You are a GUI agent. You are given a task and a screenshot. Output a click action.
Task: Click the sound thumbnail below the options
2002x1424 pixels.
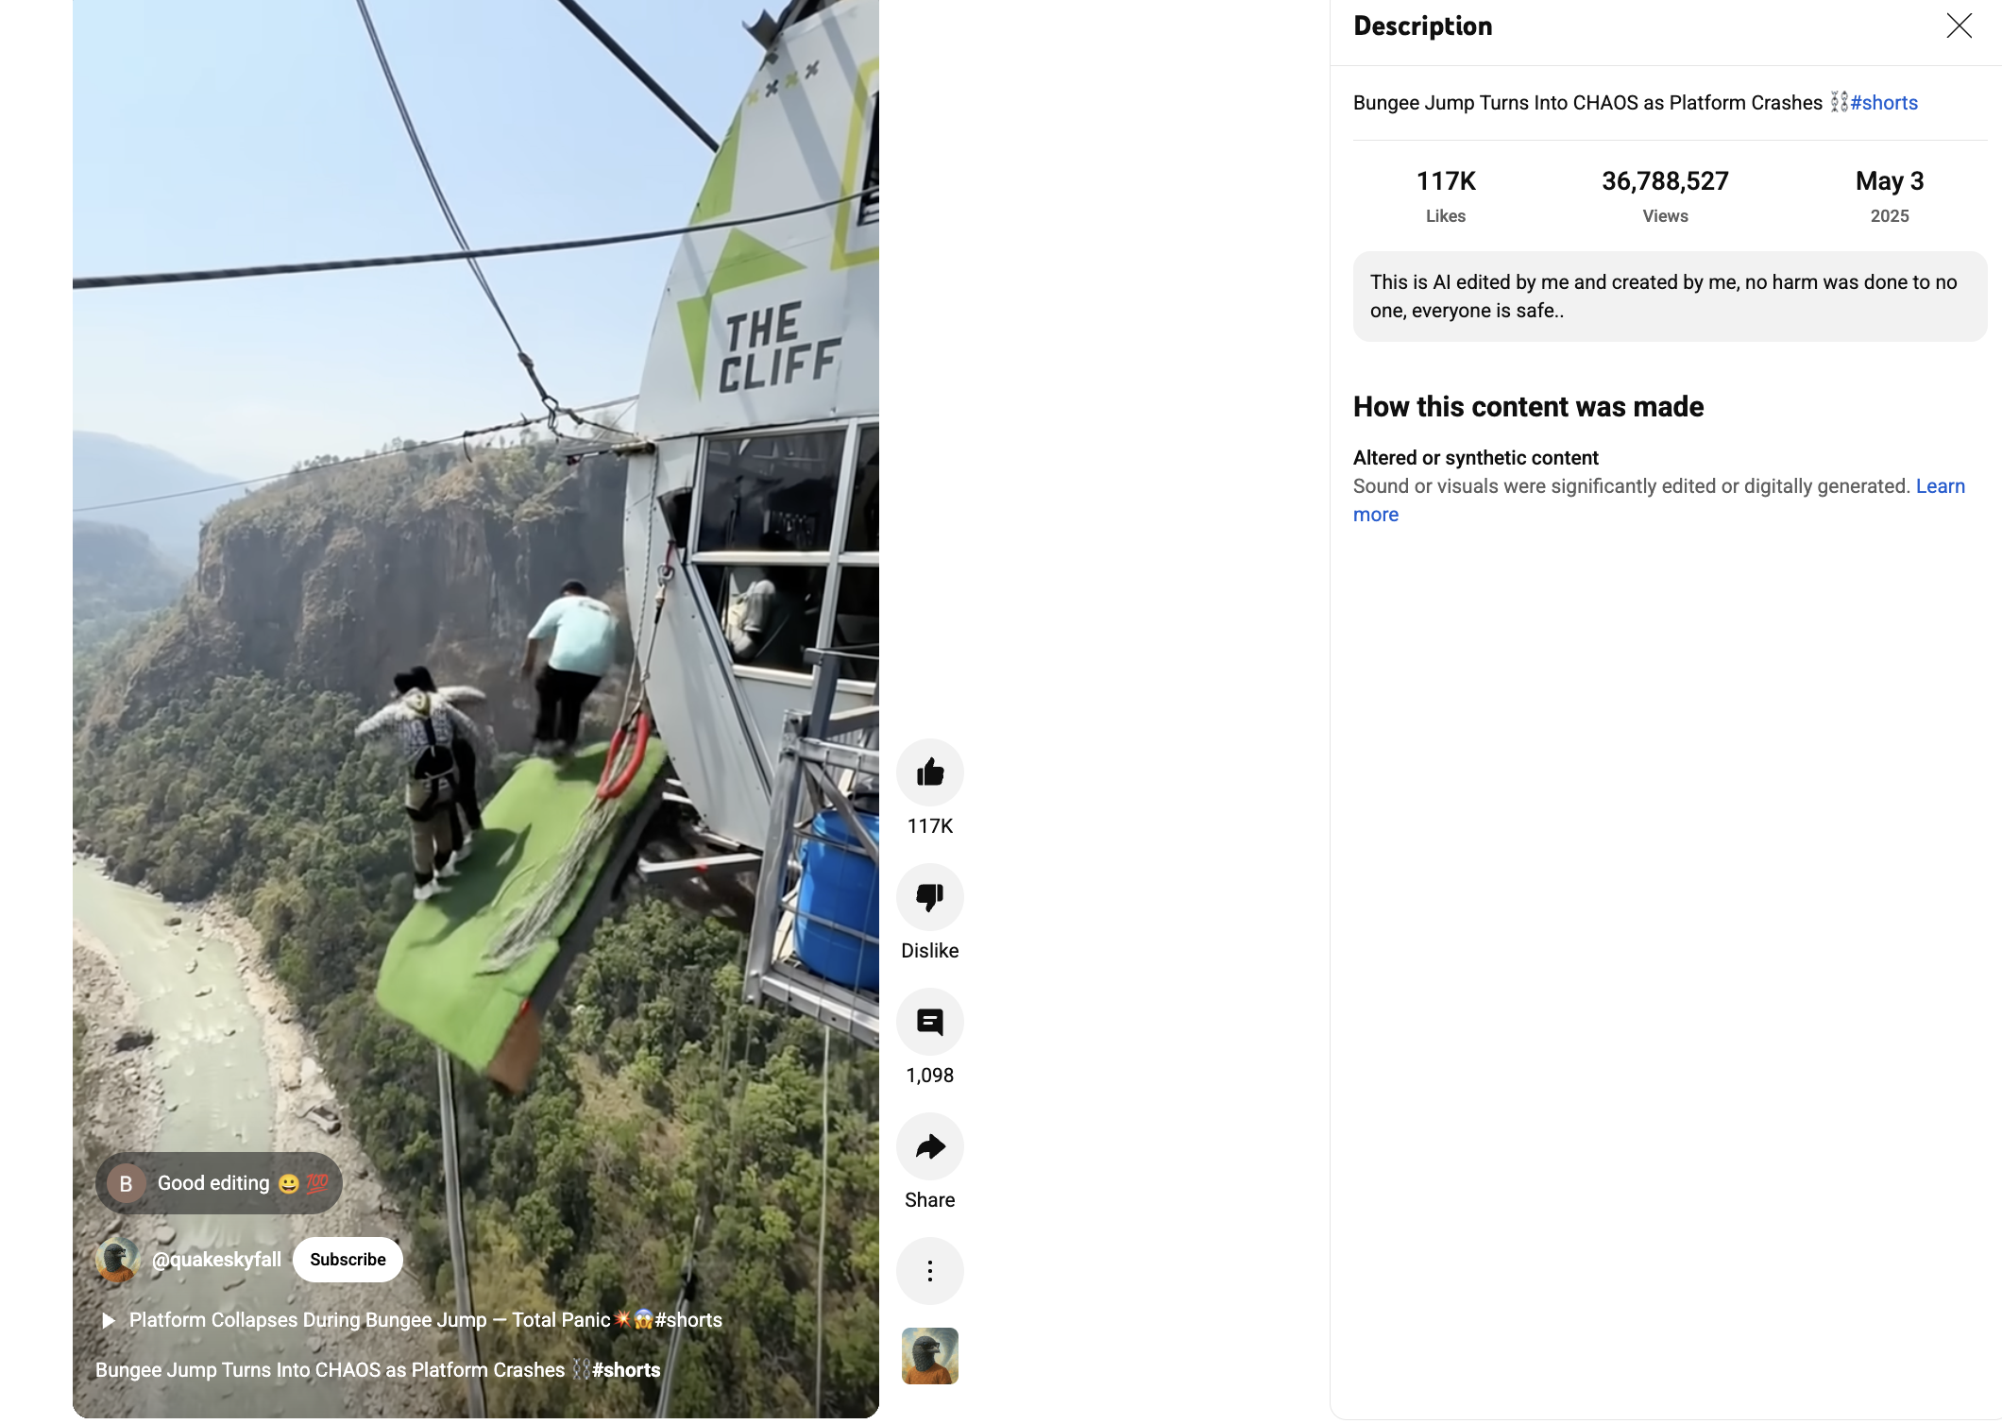(929, 1356)
